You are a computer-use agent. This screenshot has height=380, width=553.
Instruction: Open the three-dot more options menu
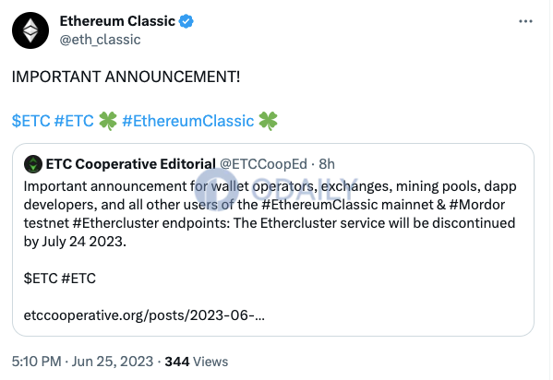(x=525, y=21)
